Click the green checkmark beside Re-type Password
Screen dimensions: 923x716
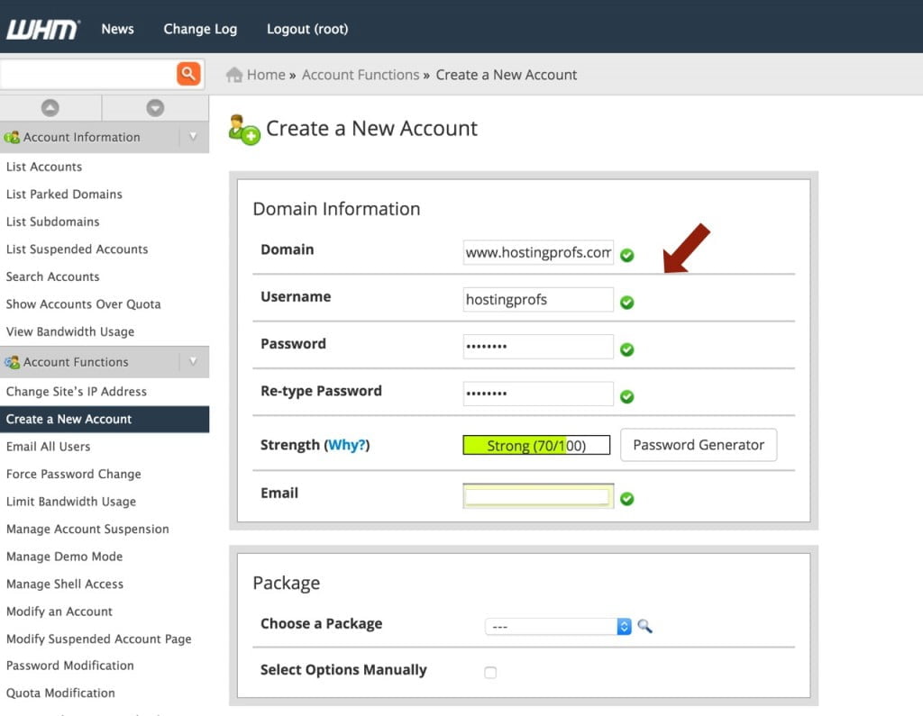[627, 396]
